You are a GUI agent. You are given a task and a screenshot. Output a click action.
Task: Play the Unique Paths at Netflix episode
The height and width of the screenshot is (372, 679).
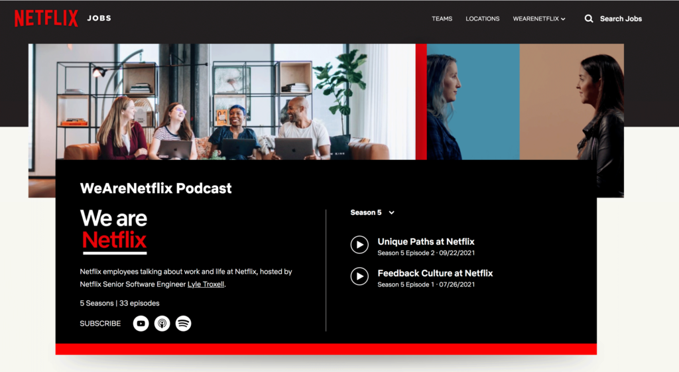[x=359, y=245]
